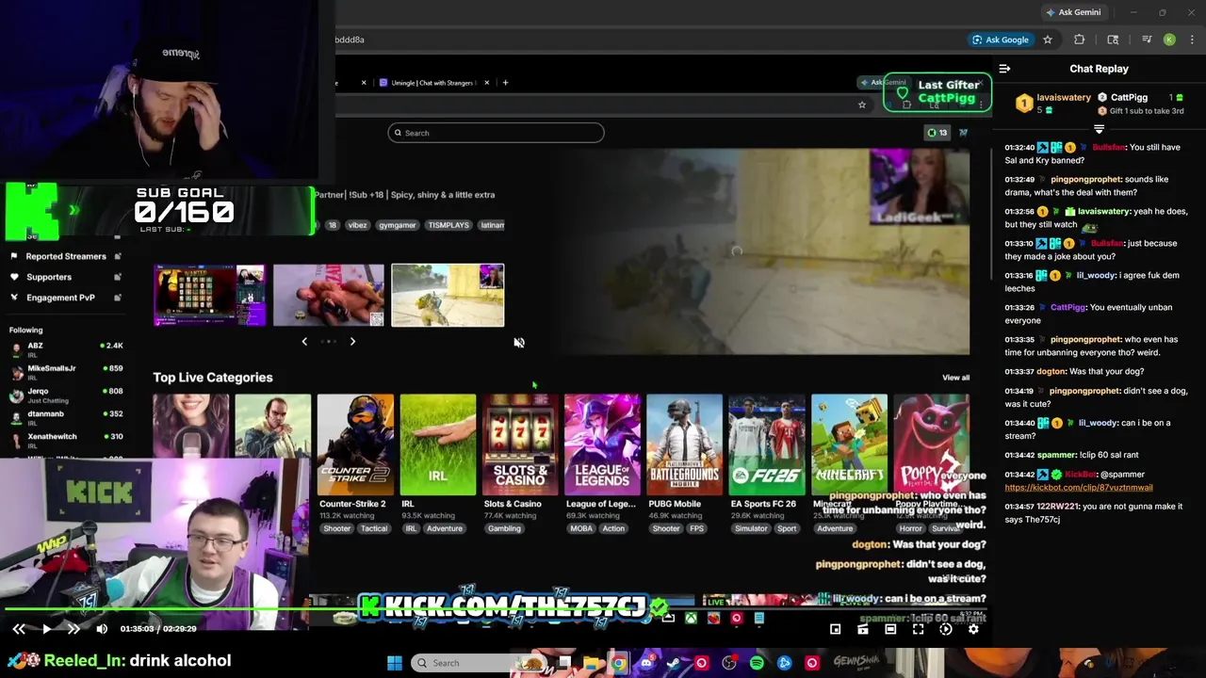Fast forward with double right arrows
This screenshot has width=1206, height=678.
73,629
